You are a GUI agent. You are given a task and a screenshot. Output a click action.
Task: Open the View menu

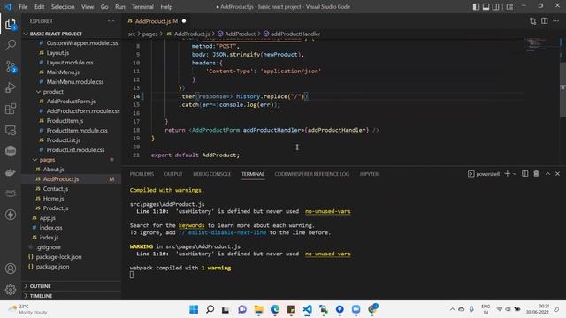pyautogui.click(x=88, y=6)
